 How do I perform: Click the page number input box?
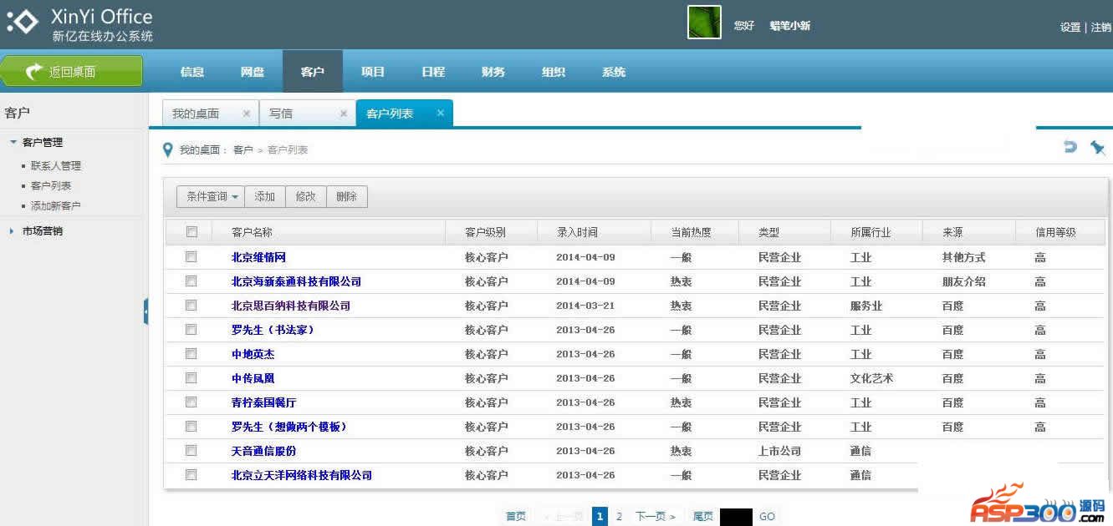pos(736,517)
